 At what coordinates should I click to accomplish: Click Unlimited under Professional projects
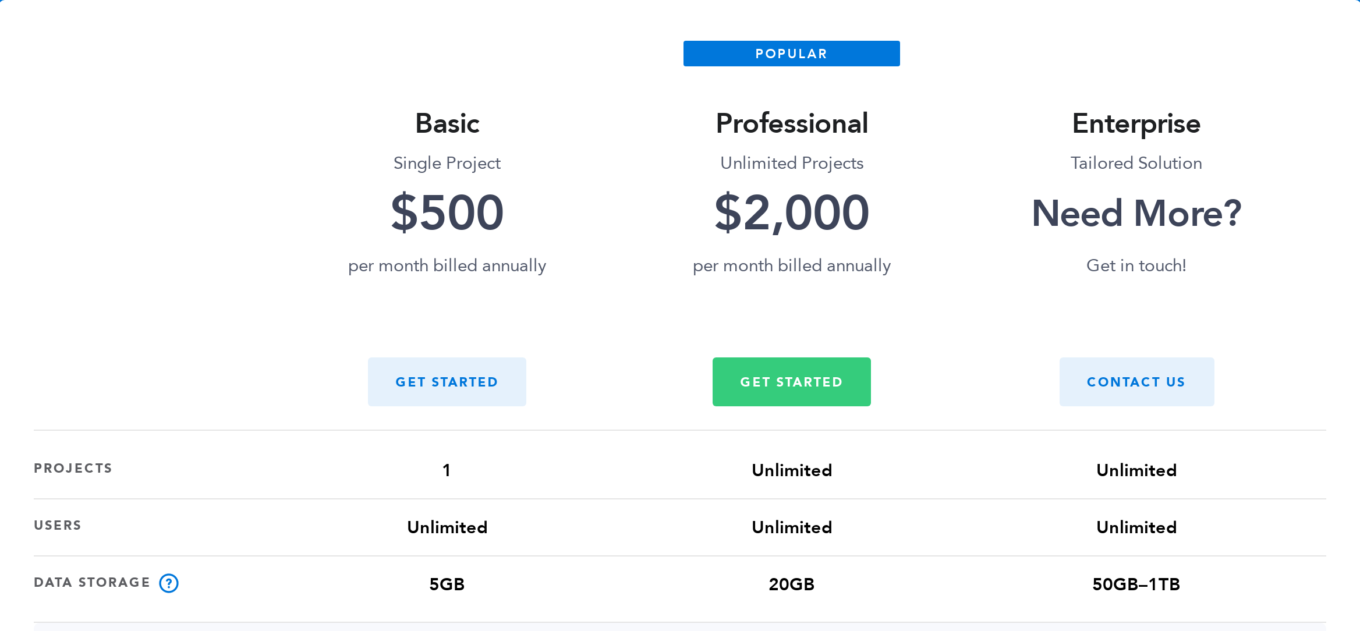(x=791, y=470)
